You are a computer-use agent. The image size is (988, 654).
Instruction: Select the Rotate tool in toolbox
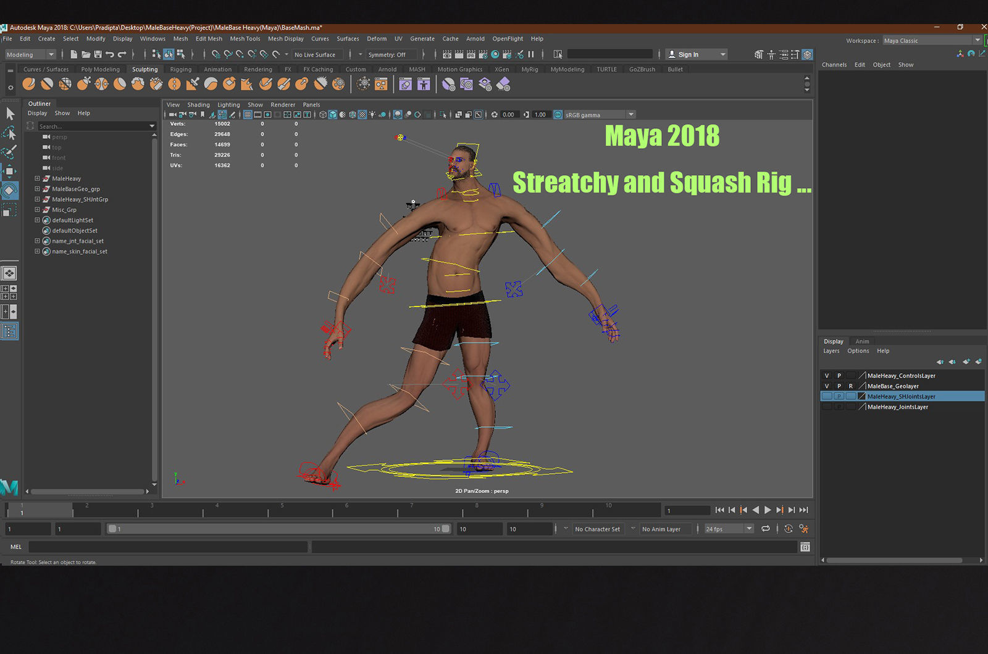click(x=10, y=191)
